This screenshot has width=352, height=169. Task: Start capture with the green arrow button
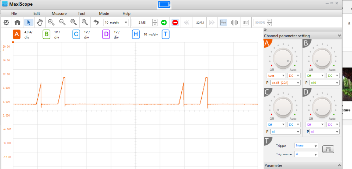pyautogui.click(x=164, y=23)
